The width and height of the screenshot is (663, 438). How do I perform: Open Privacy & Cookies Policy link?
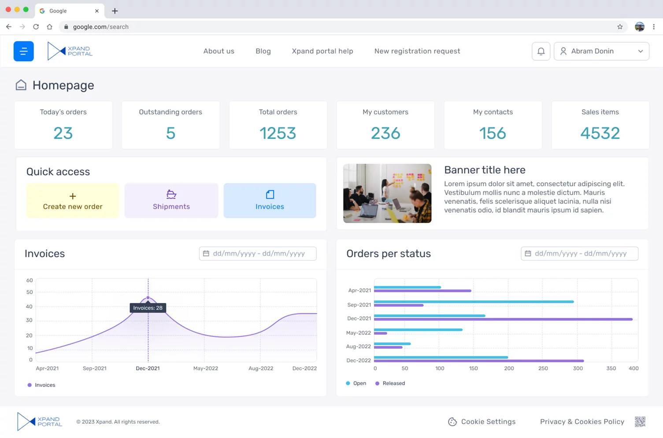[582, 422]
